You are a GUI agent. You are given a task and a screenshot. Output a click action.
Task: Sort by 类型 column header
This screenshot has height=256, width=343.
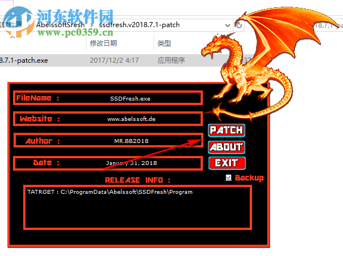click(x=164, y=44)
